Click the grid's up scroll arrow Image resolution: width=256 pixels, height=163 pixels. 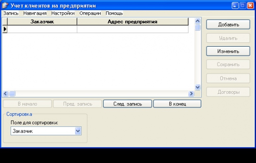(198, 21)
